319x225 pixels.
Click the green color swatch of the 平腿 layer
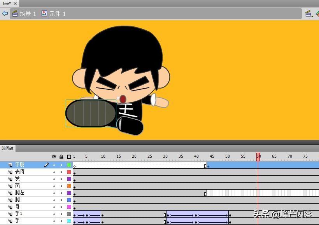click(x=68, y=164)
